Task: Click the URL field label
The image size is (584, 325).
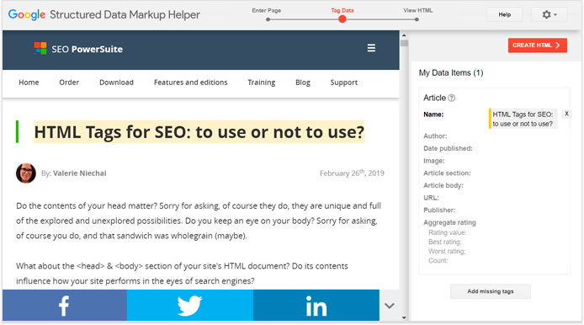Action: coord(431,198)
